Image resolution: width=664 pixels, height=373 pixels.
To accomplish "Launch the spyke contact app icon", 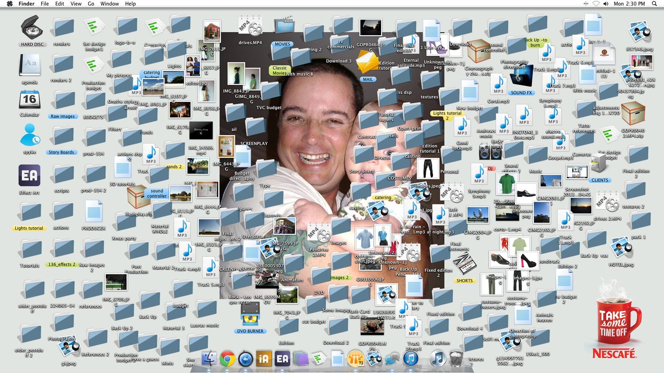I will [x=30, y=135].
